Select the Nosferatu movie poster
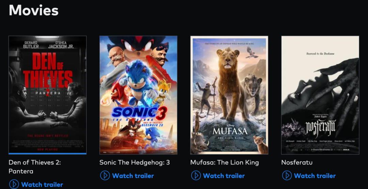The height and width of the screenshot is (189, 368). 320,95
